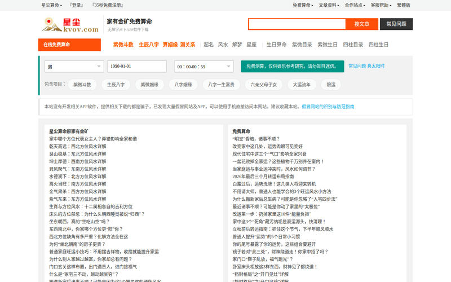Open the 生日算命 menu item
The height and width of the screenshot is (282, 451).
tap(276, 45)
